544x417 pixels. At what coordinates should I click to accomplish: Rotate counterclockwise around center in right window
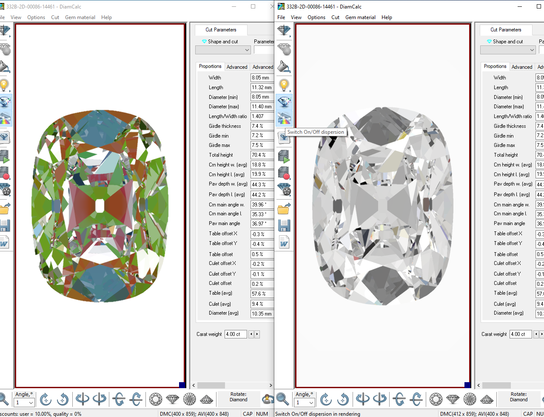coord(343,399)
